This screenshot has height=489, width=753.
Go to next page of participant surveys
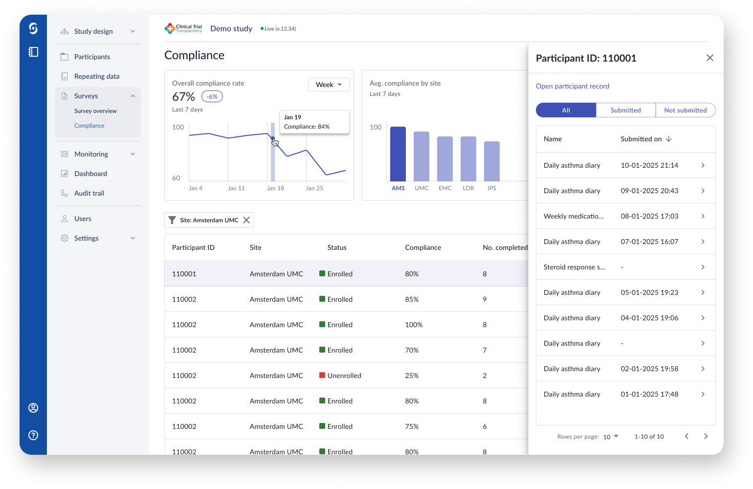coord(706,436)
